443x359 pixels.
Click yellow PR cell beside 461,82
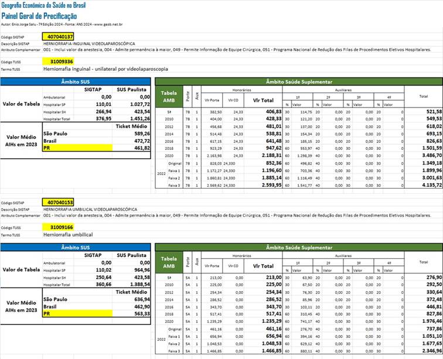coord(77,148)
